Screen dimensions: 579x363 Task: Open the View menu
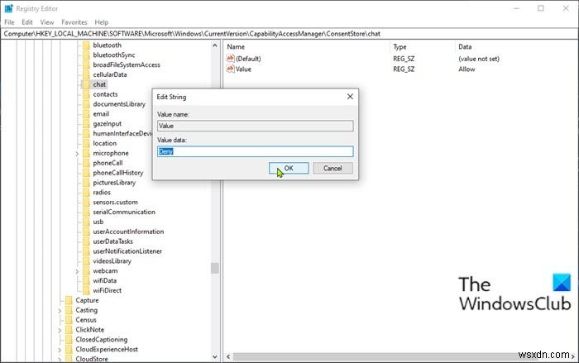pos(47,22)
